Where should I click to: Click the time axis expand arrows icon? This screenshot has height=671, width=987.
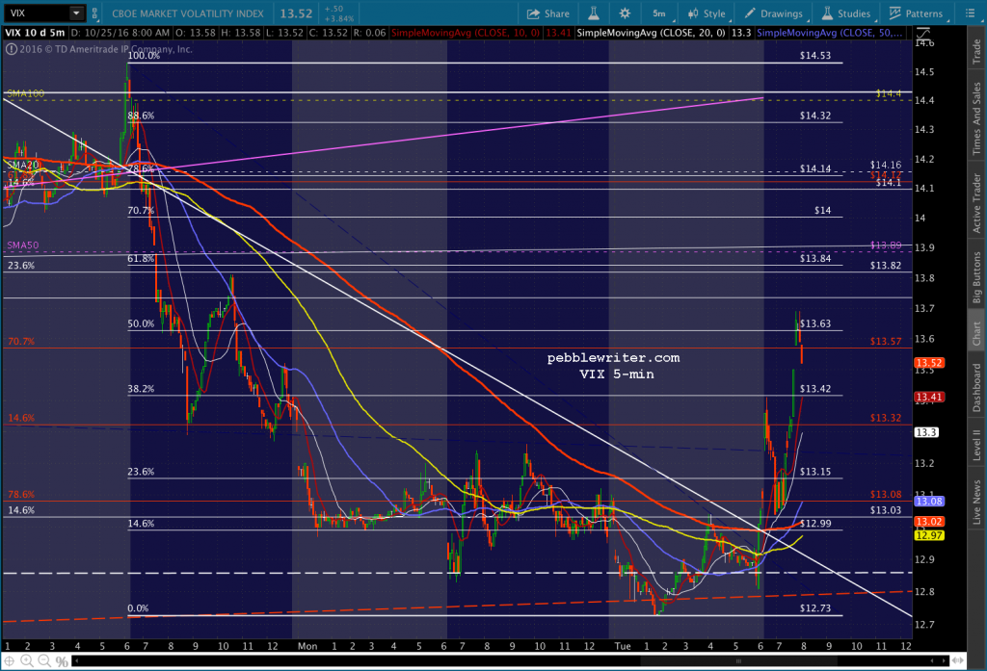pos(957,661)
